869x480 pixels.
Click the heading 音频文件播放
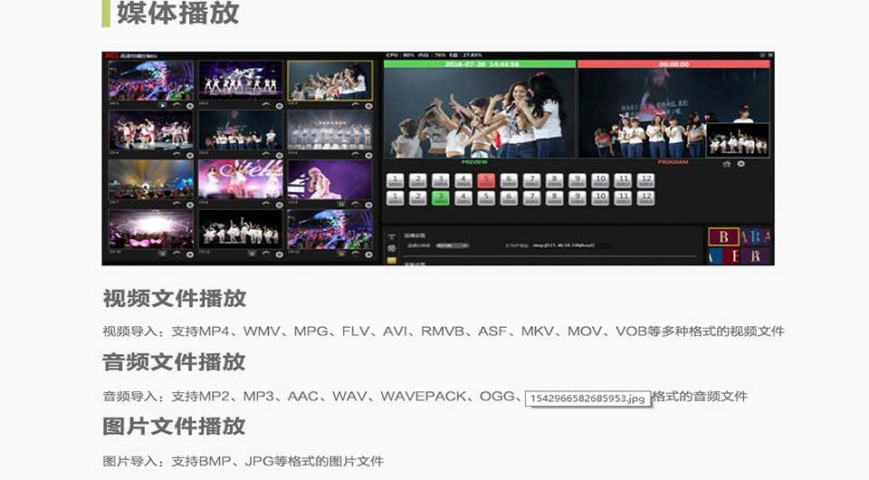[174, 362]
